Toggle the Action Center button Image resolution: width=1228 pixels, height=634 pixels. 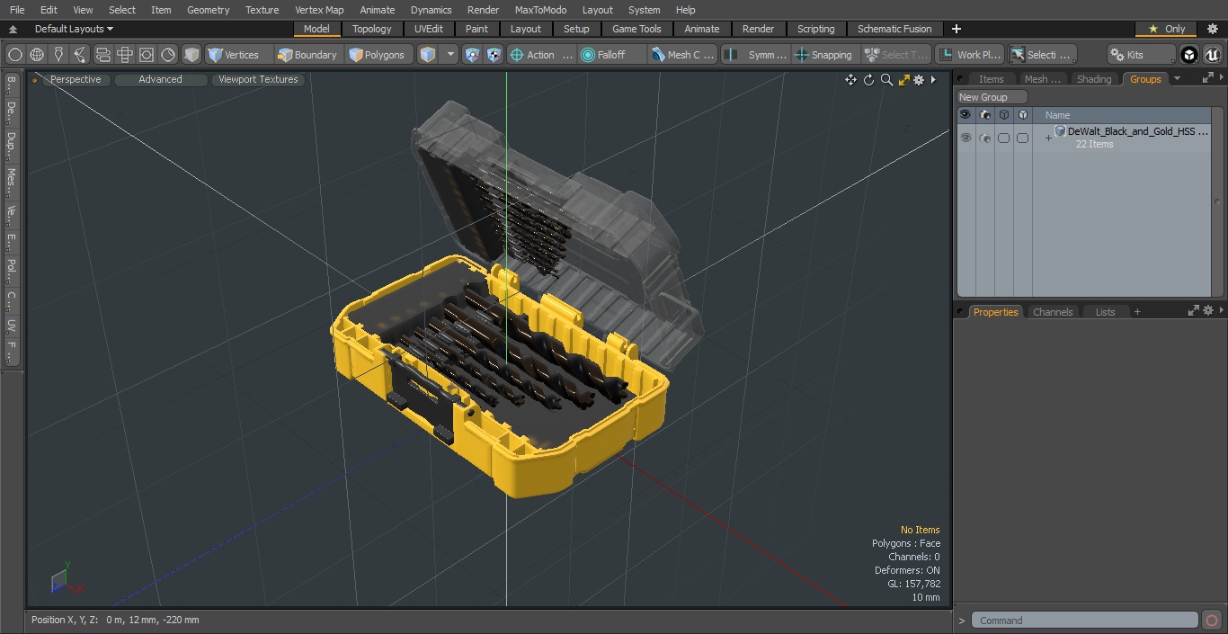coord(541,55)
